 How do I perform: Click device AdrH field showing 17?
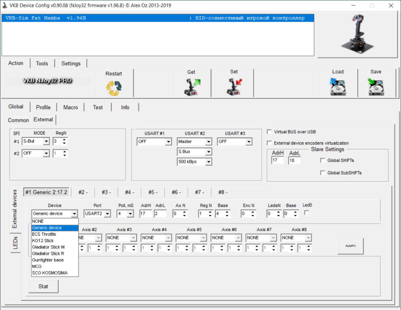pyautogui.click(x=146, y=214)
